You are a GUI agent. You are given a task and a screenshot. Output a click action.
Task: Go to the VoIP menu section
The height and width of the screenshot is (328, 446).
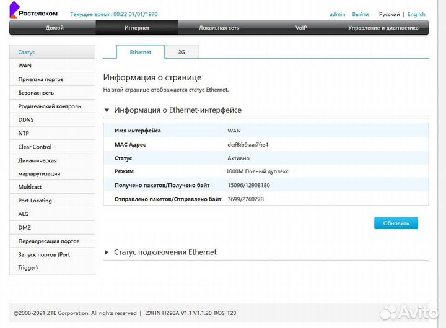(301, 28)
